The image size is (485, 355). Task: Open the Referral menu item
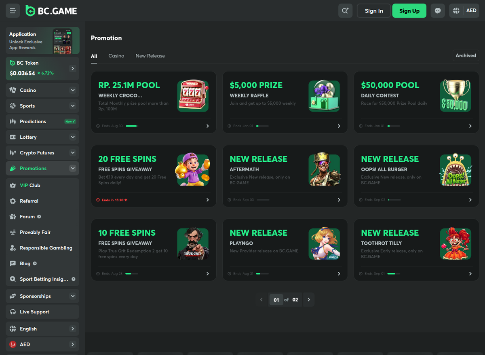click(42, 201)
